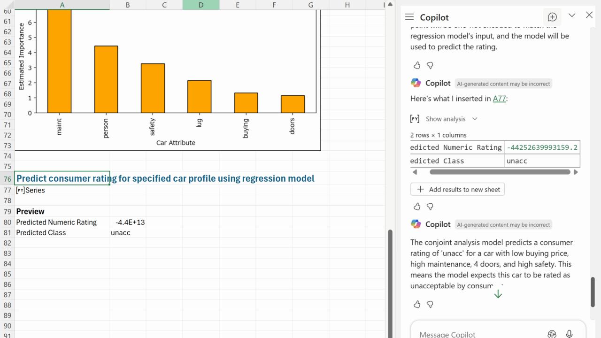Thumbs up the topmost Copilot message
Image resolution: width=601 pixels, height=338 pixels.
pos(417,65)
